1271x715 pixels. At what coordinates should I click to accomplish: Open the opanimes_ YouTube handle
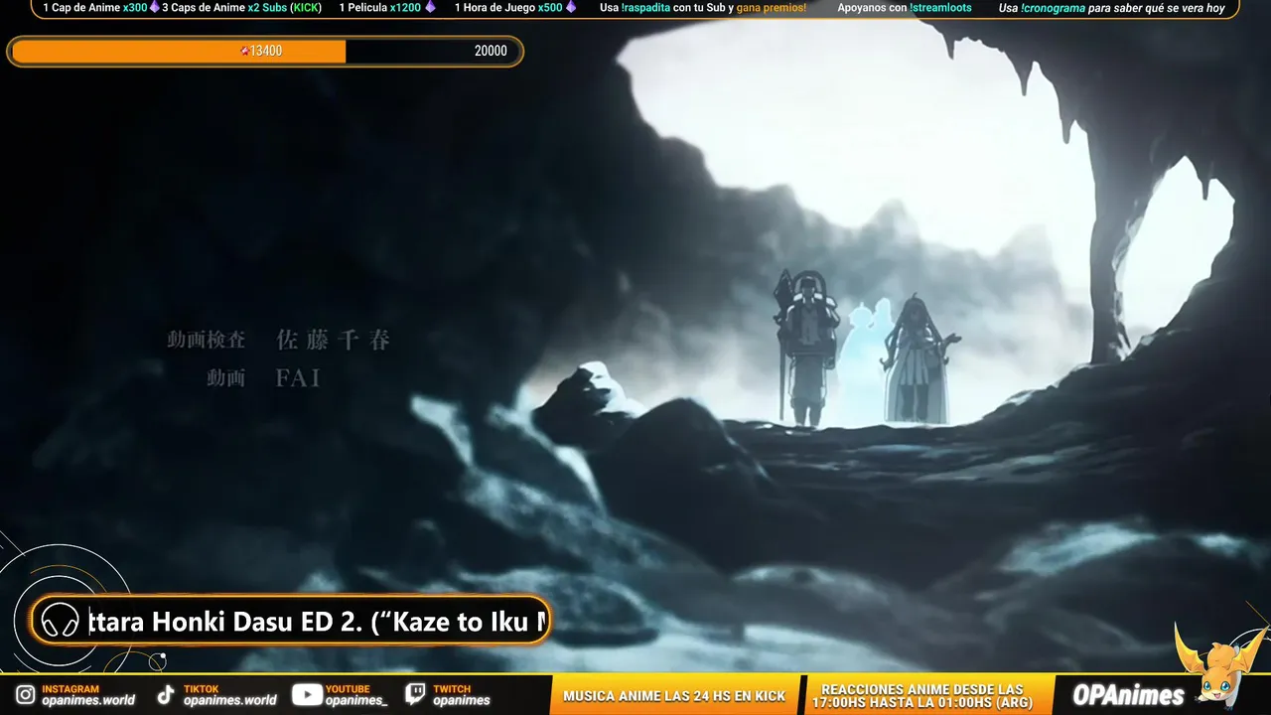click(356, 700)
